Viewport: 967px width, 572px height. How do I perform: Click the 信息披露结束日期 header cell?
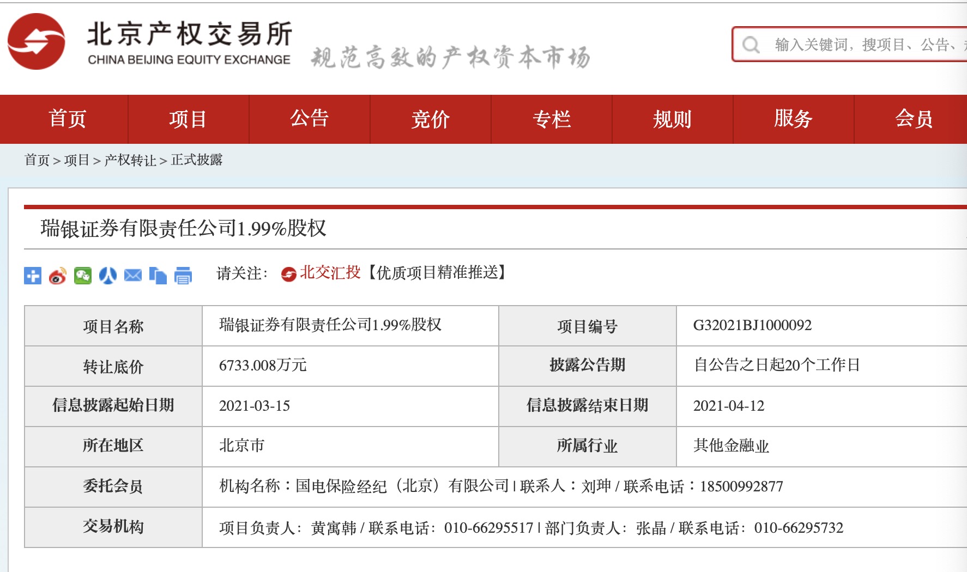[x=588, y=406]
